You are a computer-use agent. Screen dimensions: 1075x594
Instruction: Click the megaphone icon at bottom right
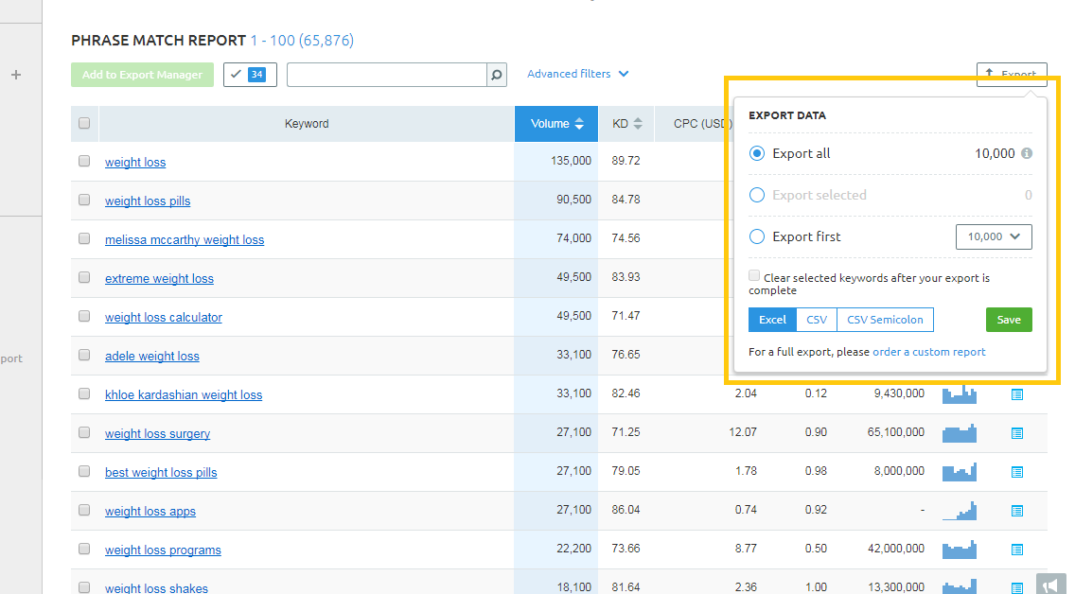tap(1051, 585)
